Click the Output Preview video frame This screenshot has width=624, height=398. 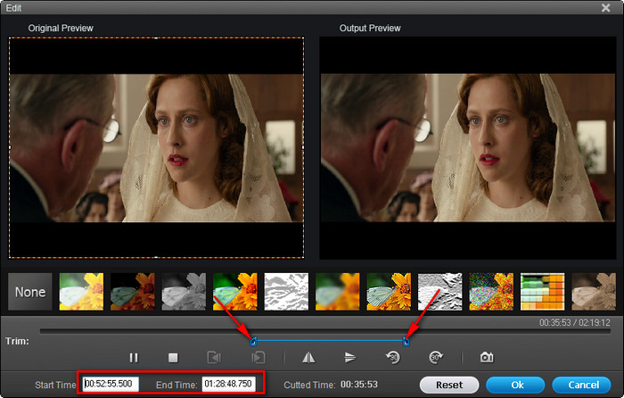tap(468, 148)
